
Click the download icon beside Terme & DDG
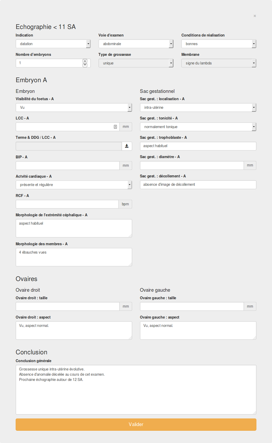(x=127, y=146)
